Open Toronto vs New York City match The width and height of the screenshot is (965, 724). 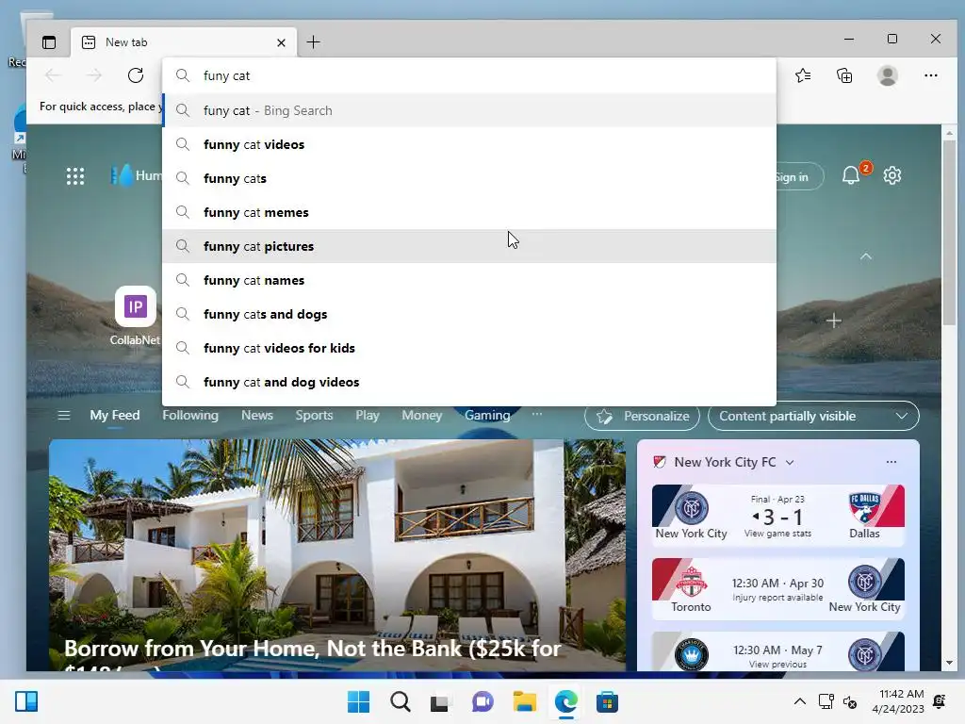[x=777, y=588]
